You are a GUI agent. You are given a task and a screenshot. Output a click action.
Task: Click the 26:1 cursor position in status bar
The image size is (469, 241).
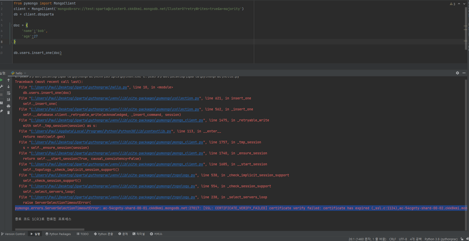(x=367, y=239)
